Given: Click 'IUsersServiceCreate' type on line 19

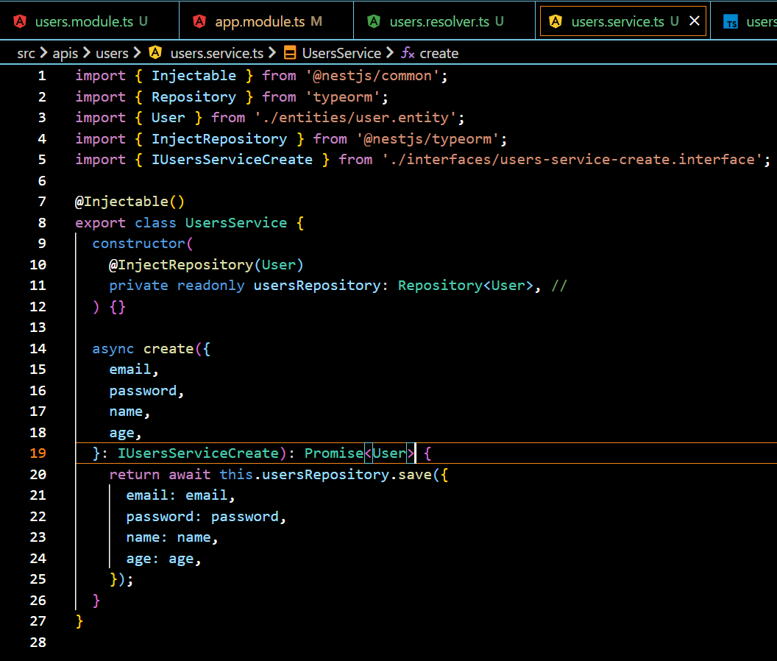Looking at the screenshot, I should point(198,453).
